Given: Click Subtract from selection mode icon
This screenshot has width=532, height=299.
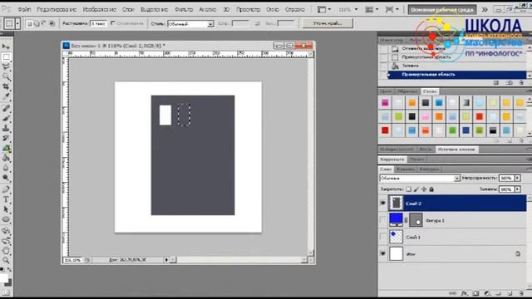Looking at the screenshot, I should click(x=44, y=23).
